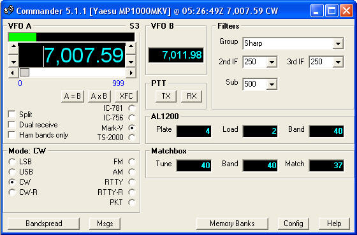
Task: Open the Config dialog
Action: (293, 224)
